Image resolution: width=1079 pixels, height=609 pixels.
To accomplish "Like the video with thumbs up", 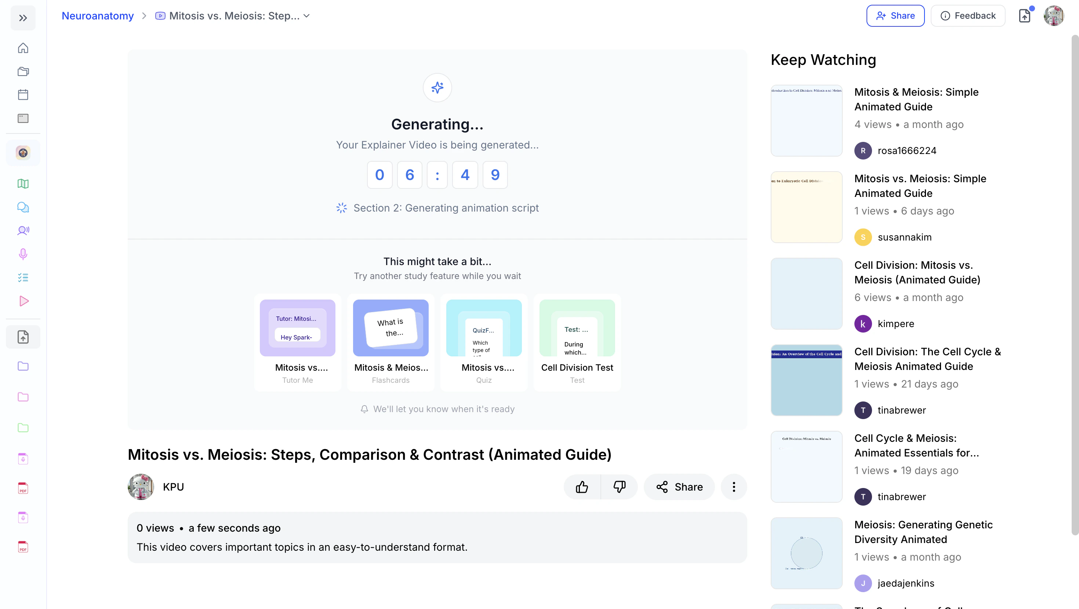I will tap(582, 487).
